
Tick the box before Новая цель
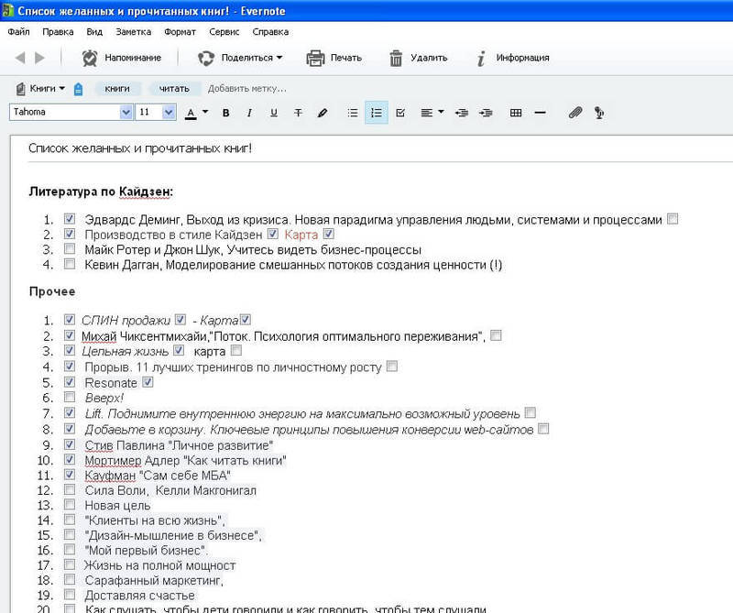click(x=70, y=505)
